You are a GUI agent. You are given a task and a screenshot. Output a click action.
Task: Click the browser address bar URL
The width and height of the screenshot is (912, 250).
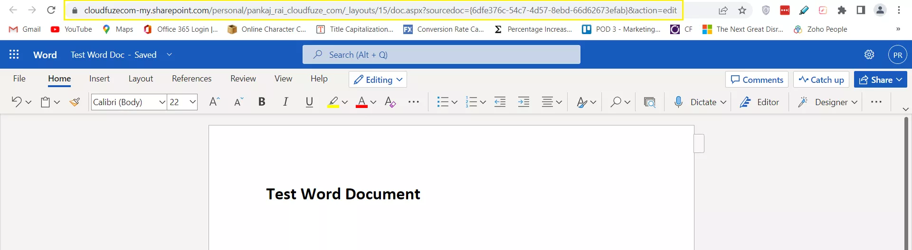click(380, 10)
